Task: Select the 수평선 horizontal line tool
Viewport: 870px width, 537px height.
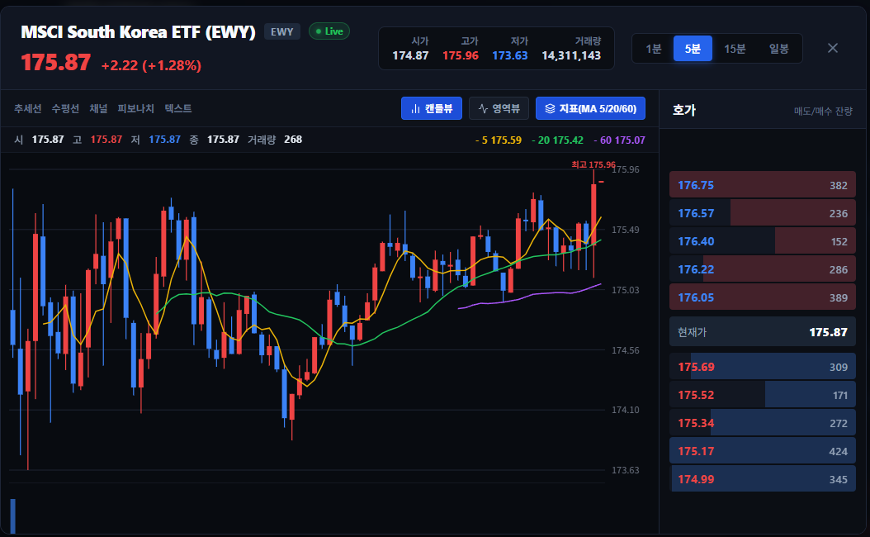Action: point(65,108)
